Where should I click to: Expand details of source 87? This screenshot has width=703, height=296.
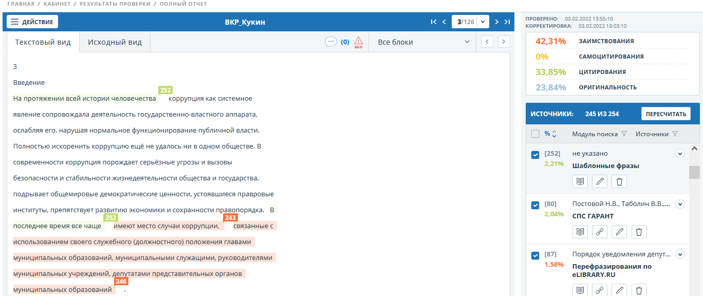click(680, 254)
